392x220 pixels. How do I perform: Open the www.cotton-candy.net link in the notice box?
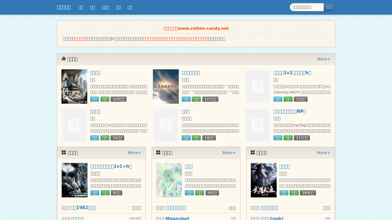[x=203, y=29]
